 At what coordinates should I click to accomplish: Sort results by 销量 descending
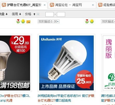pyautogui.click(x=4, y=14)
